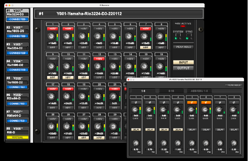Click gain knob of input channel 1
The height and width of the screenshot is (161, 248).
[x=51, y=36]
